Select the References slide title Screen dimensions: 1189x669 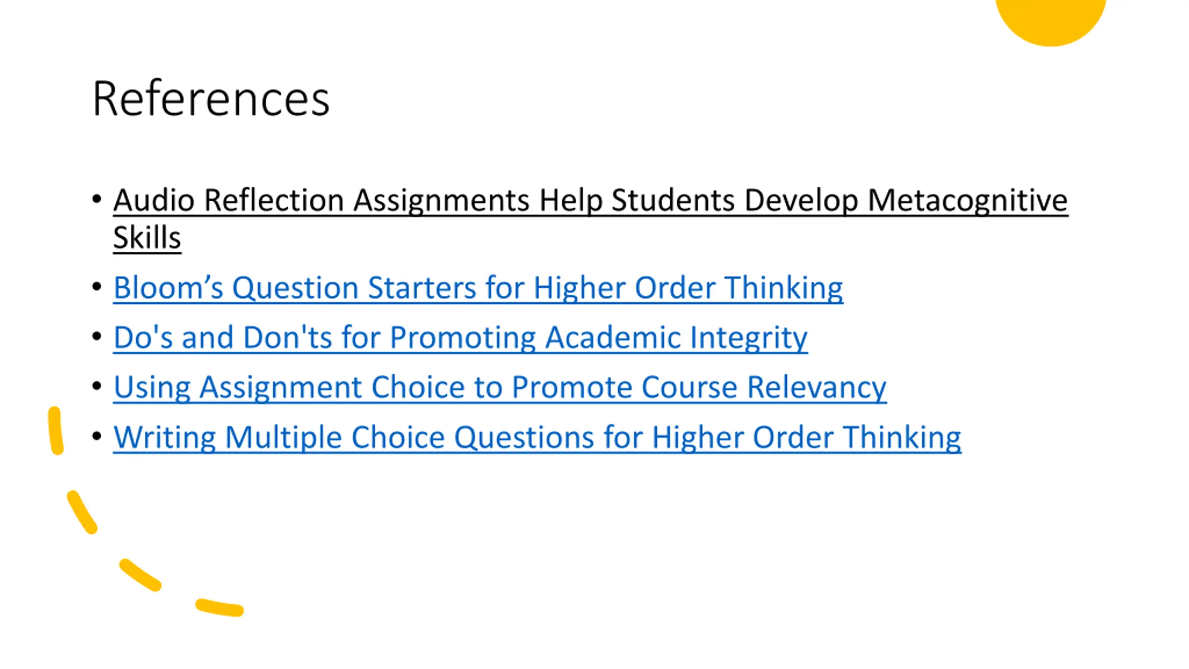pyautogui.click(x=211, y=98)
